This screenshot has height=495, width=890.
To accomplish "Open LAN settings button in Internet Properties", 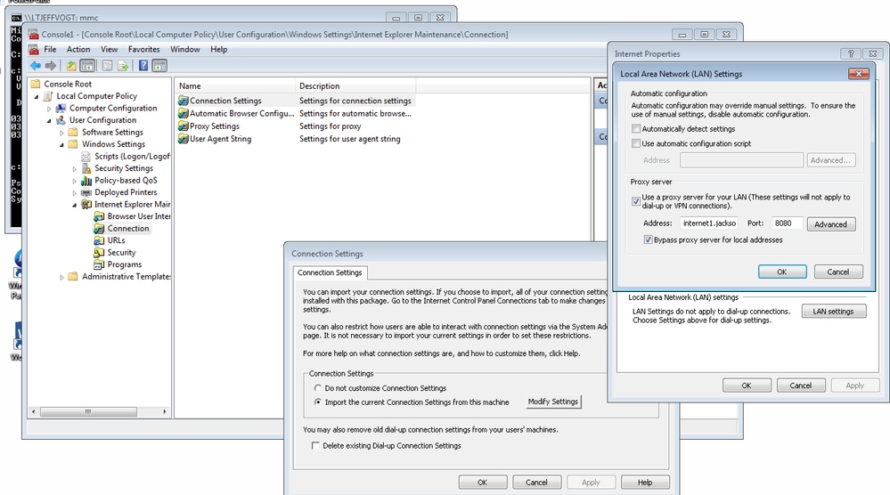I will coord(833,312).
